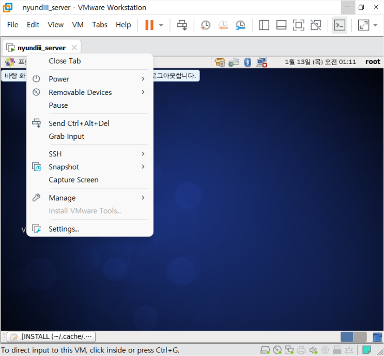Click the Pause VM toolbar icon
This screenshot has width=384, height=356.
(x=149, y=25)
